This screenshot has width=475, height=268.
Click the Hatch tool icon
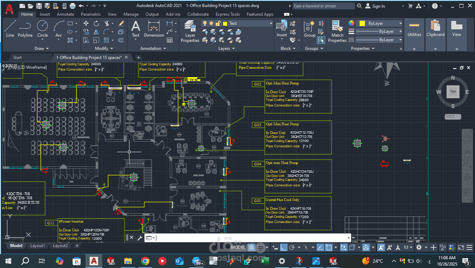[x=70, y=40]
